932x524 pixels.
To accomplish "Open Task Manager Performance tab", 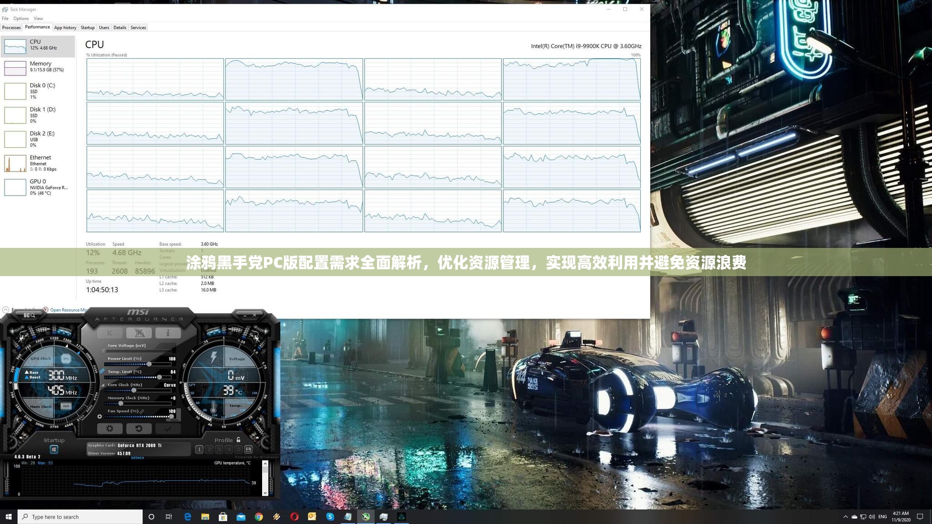I will pos(36,27).
